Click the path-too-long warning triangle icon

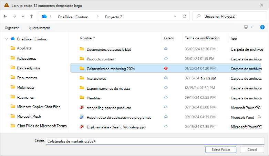tap(7, 5)
